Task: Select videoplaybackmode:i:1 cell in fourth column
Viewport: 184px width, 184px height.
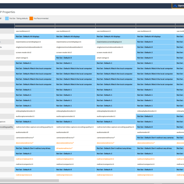Action: [156, 111]
